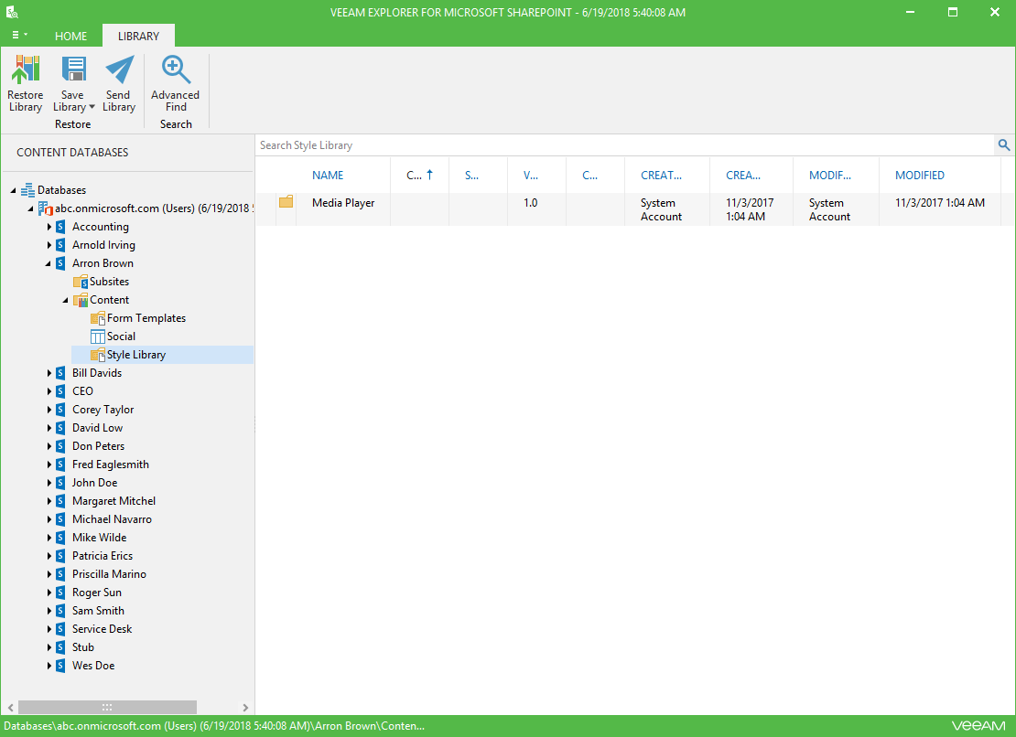Expand the Sam Smith node

point(49,611)
